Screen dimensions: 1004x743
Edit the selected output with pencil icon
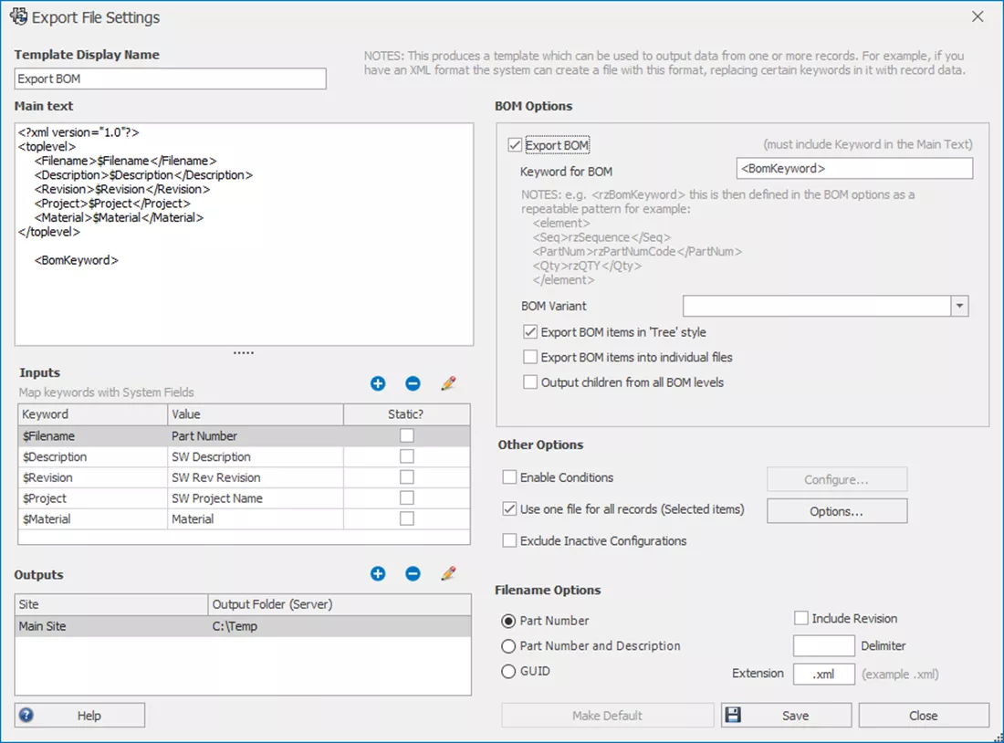tap(448, 574)
